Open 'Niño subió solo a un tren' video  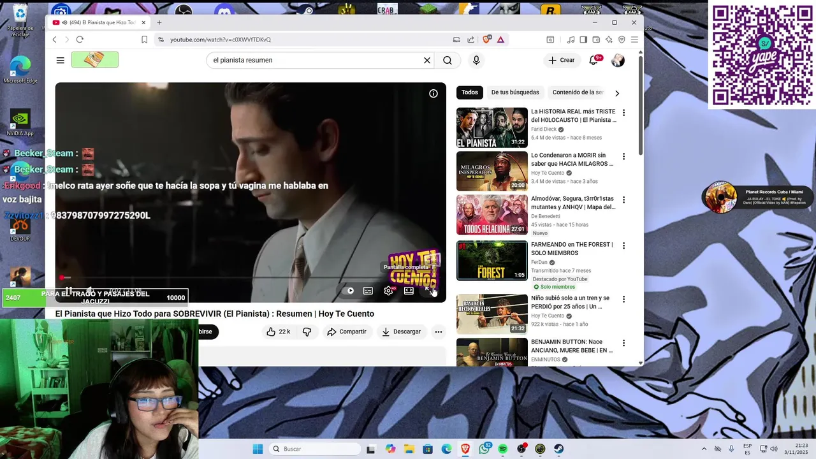492,314
